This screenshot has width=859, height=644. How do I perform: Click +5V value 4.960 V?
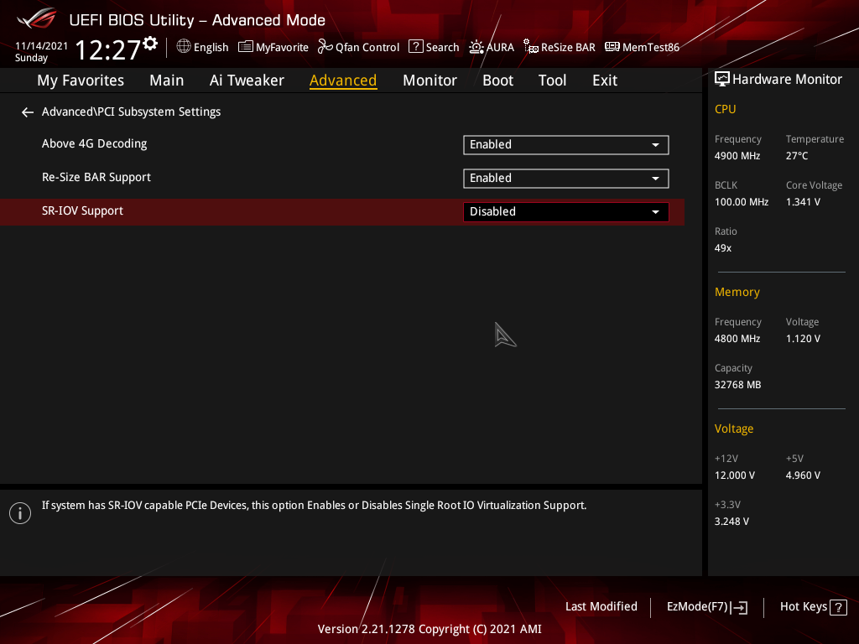(x=803, y=475)
